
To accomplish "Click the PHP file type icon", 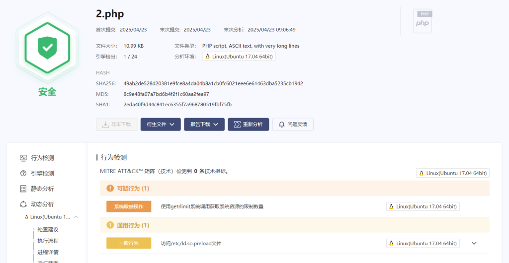I will click(x=422, y=21).
